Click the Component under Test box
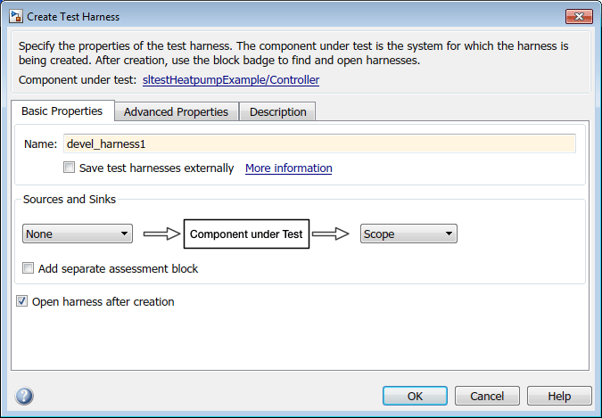Viewport: 602px width, 418px height. pyautogui.click(x=246, y=234)
